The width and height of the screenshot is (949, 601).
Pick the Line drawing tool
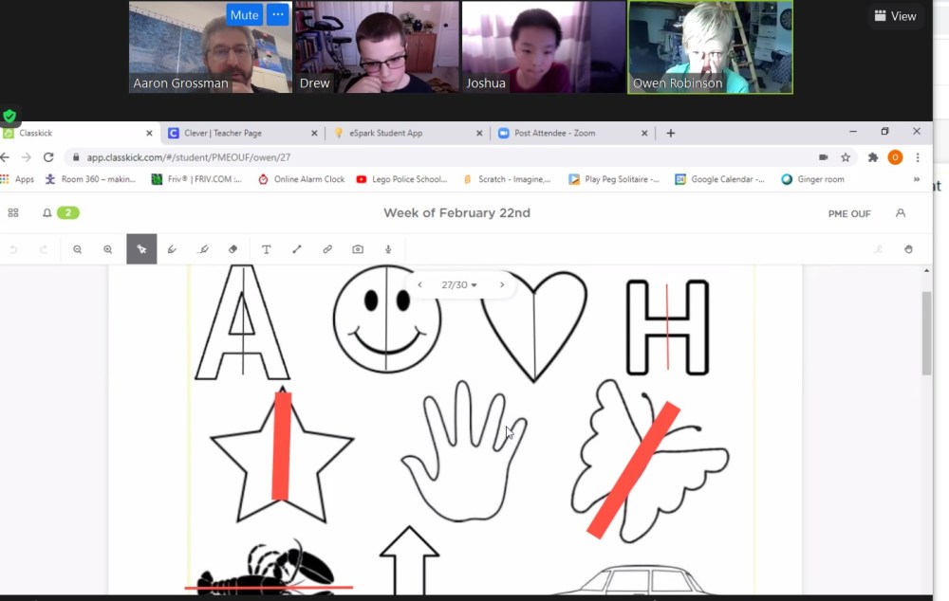[x=297, y=249]
